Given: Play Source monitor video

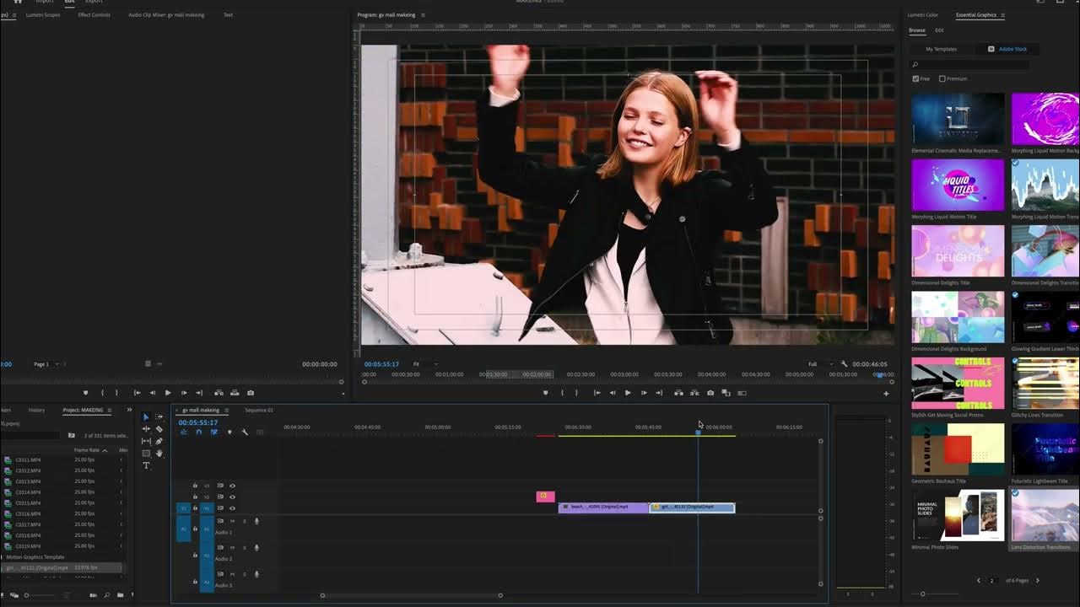Looking at the screenshot, I should pos(168,393).
